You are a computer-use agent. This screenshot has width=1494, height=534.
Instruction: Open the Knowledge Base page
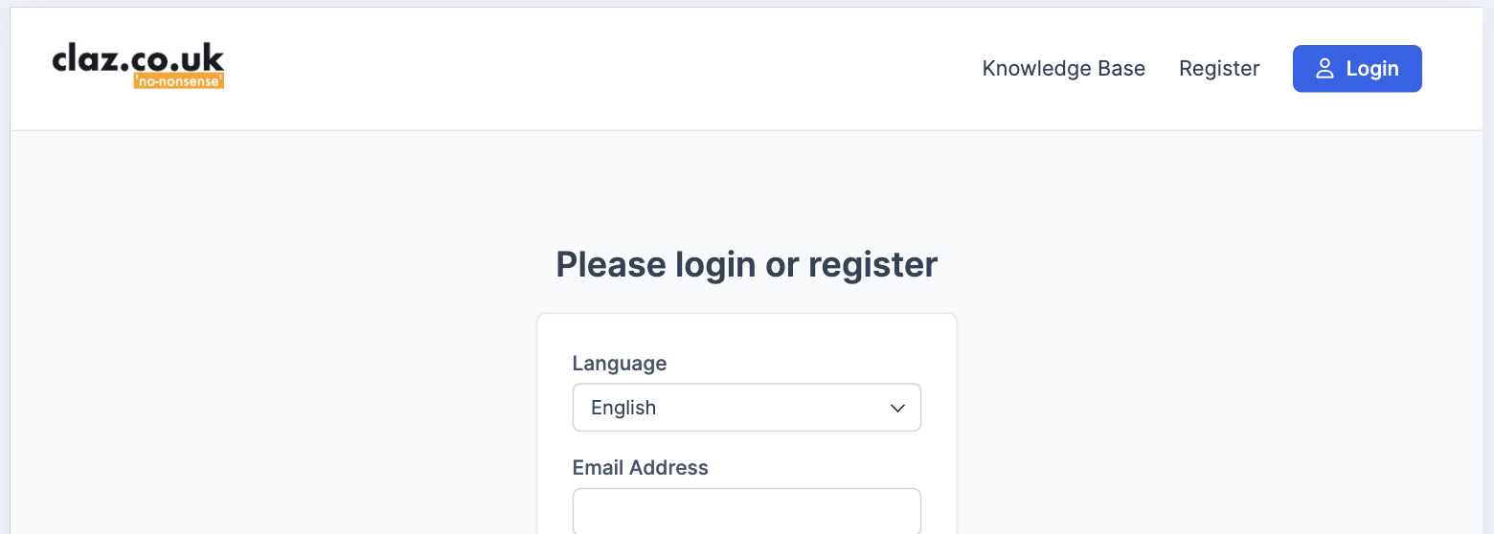click(1063, 69)
